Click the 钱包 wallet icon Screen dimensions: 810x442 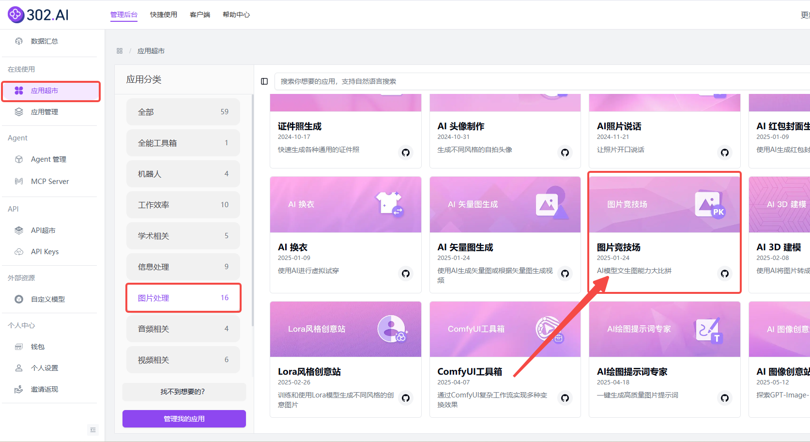[x=19, y=347]
